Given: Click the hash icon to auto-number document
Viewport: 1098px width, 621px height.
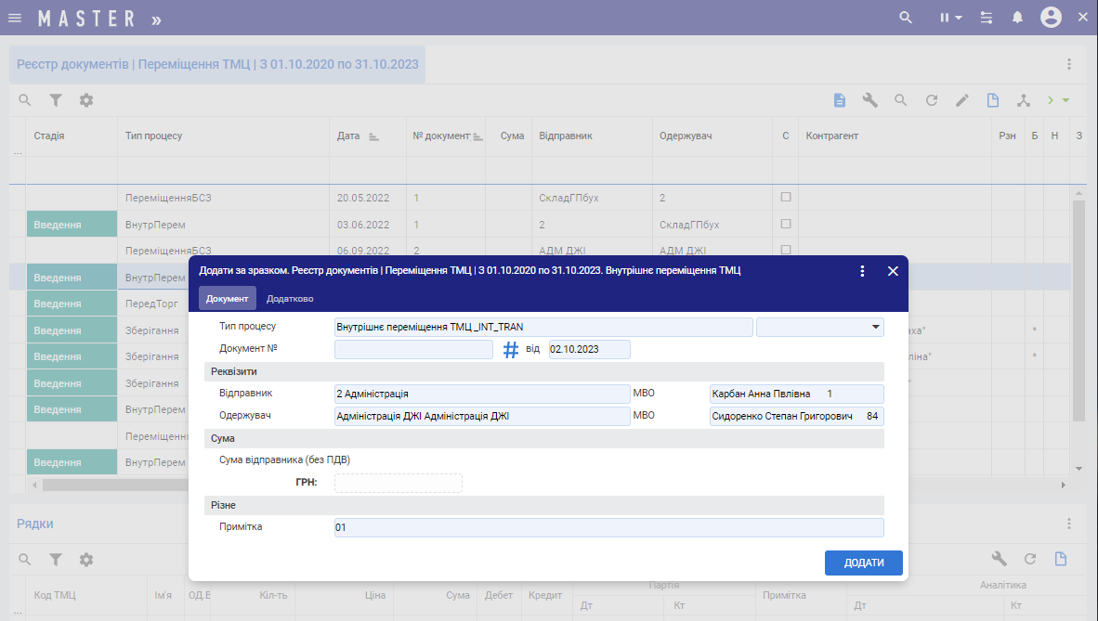Looking at the screenshot, I should click(x=511, y=350).
